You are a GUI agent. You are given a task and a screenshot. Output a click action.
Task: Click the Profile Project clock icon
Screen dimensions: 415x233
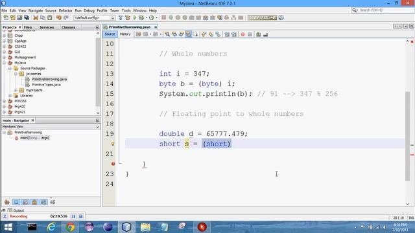pos(151,17)
